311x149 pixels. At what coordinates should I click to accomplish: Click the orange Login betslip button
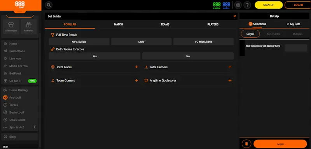point(280,144)
